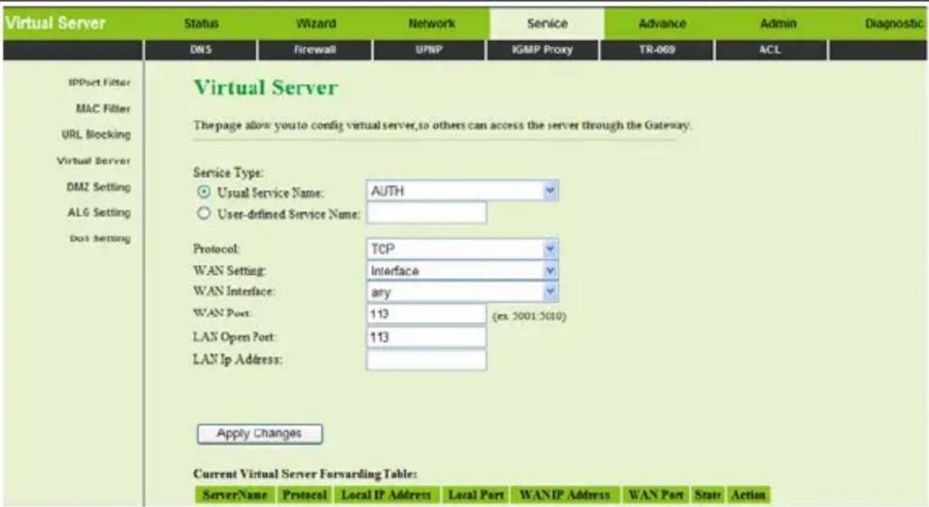This screenshot has height=507, width=929.
Task: Open the WAN Interface dropdown
Action: (462, 292)
